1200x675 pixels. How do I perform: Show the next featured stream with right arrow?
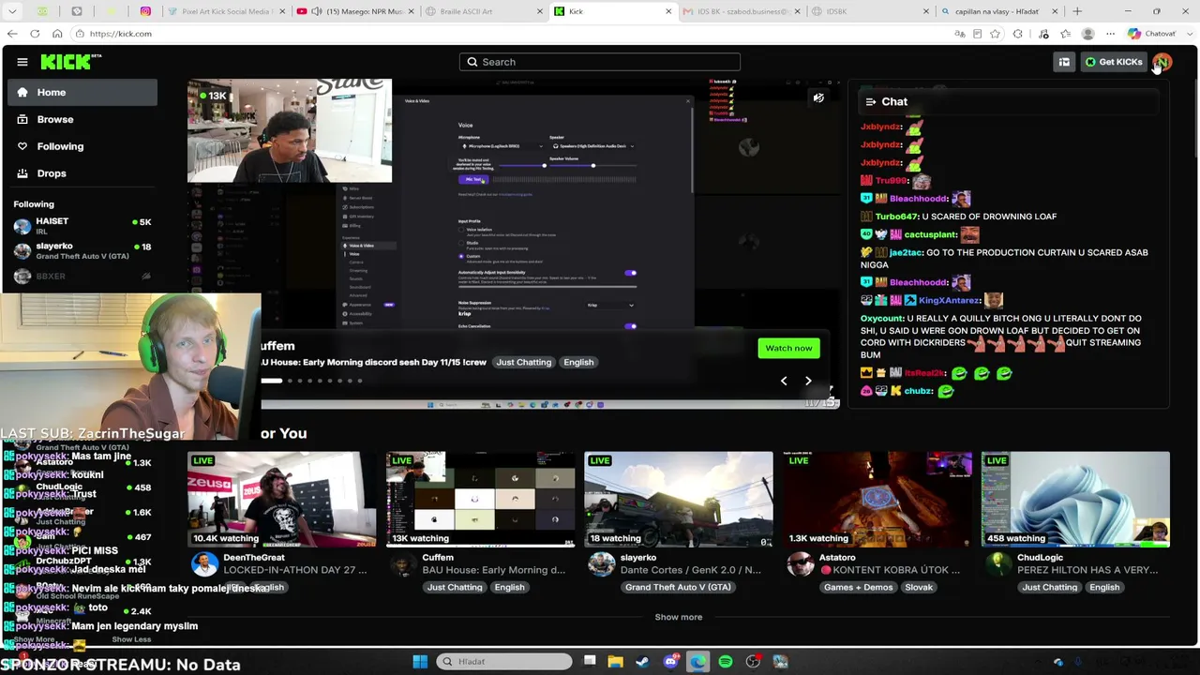[x=808, y=381]
